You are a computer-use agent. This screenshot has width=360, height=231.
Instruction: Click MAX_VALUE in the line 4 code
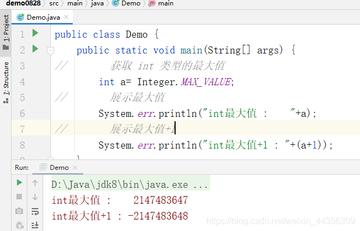pyautogui.click(x=206, y=82)
